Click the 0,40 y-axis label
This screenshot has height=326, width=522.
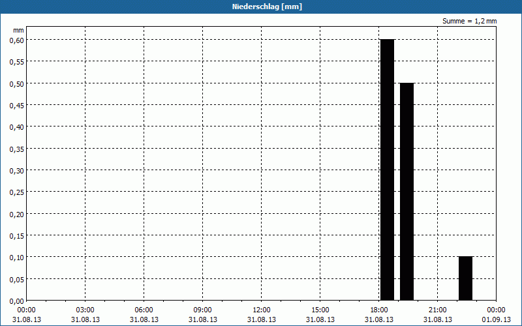pos(17,127)
